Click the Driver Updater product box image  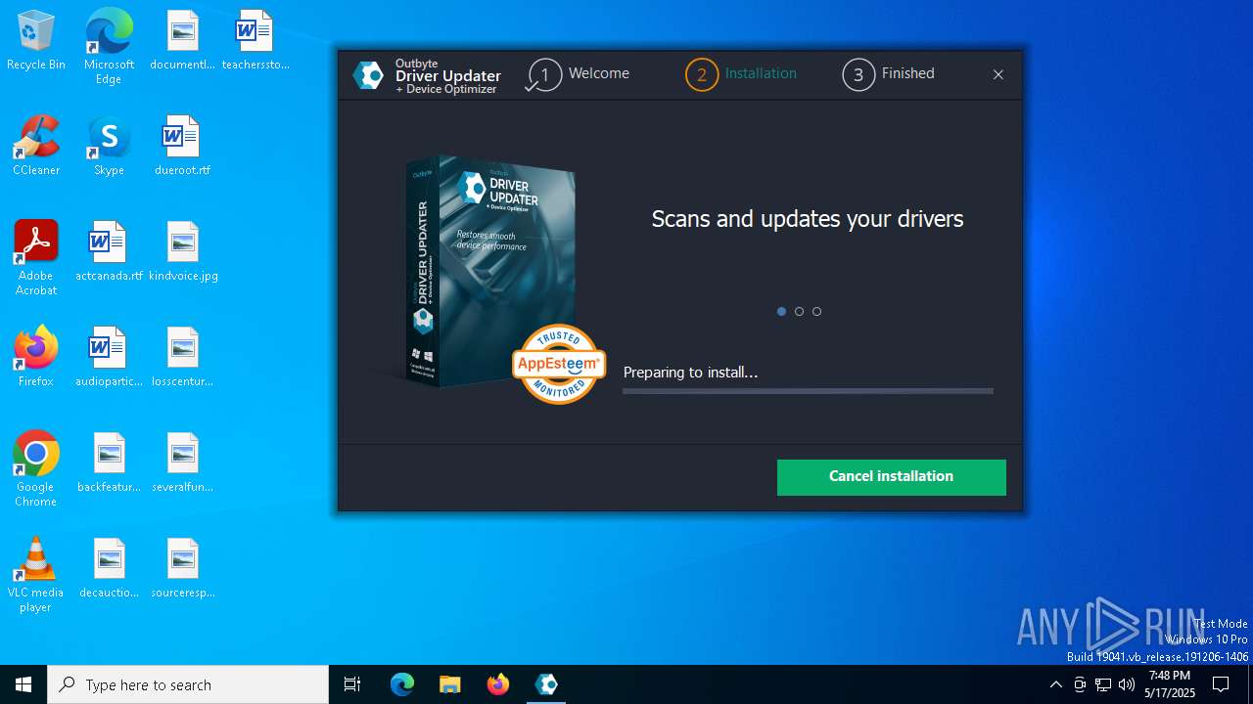[491, 270]
